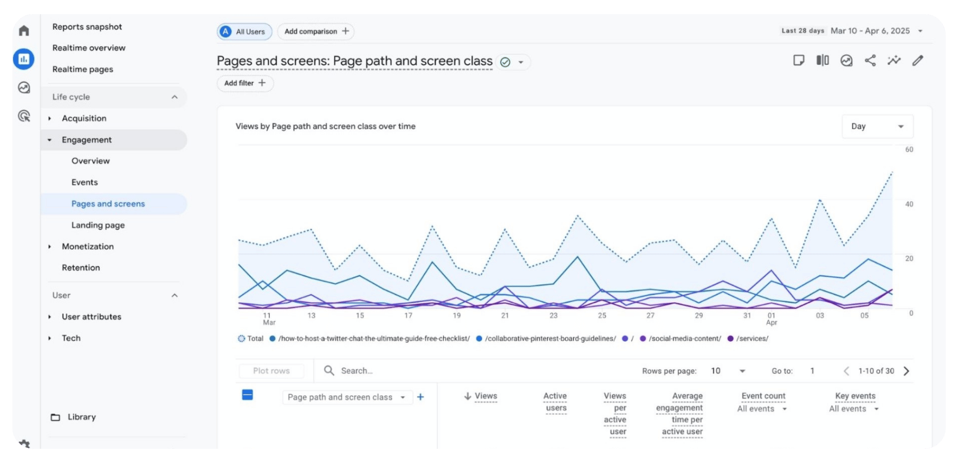Open the Home icon in left rail

coord(24,31)
